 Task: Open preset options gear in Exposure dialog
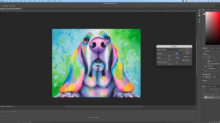tap(180, 50)
